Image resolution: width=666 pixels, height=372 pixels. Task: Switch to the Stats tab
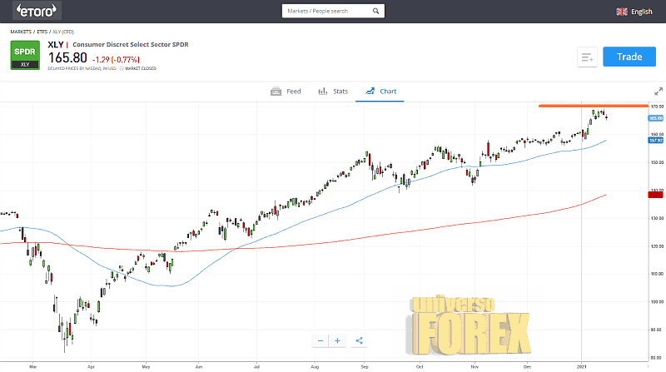(x=333, y=91)
